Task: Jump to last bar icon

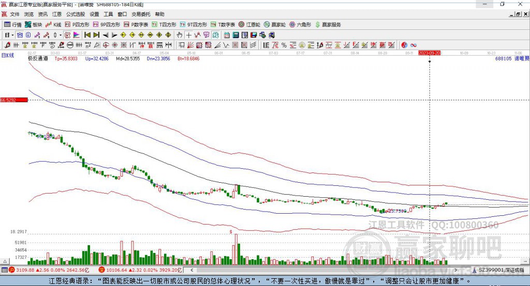Action: (96, 35)
